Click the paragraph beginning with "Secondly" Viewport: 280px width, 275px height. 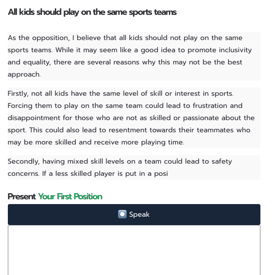[x=134, y=168]
